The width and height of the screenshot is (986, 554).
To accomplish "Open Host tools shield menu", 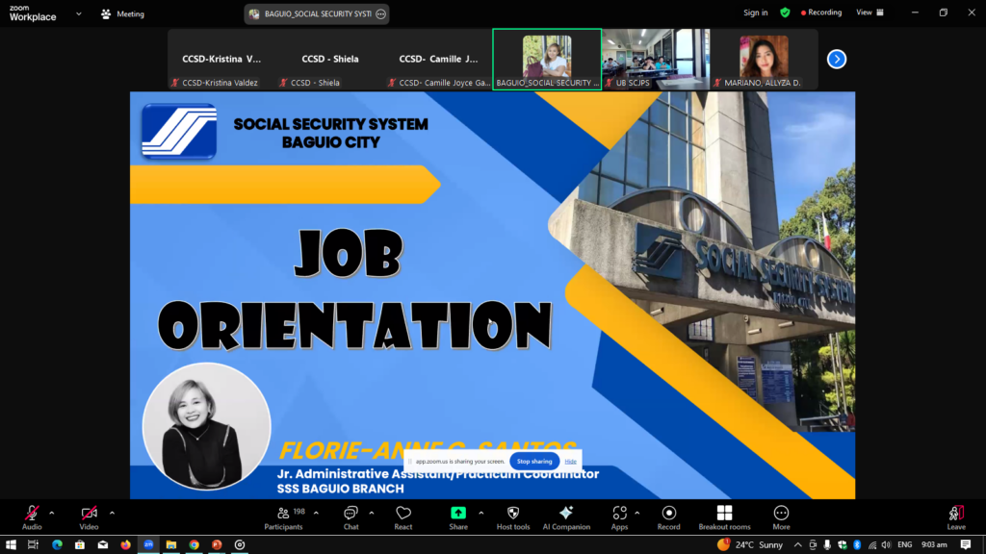I will 513,517.
